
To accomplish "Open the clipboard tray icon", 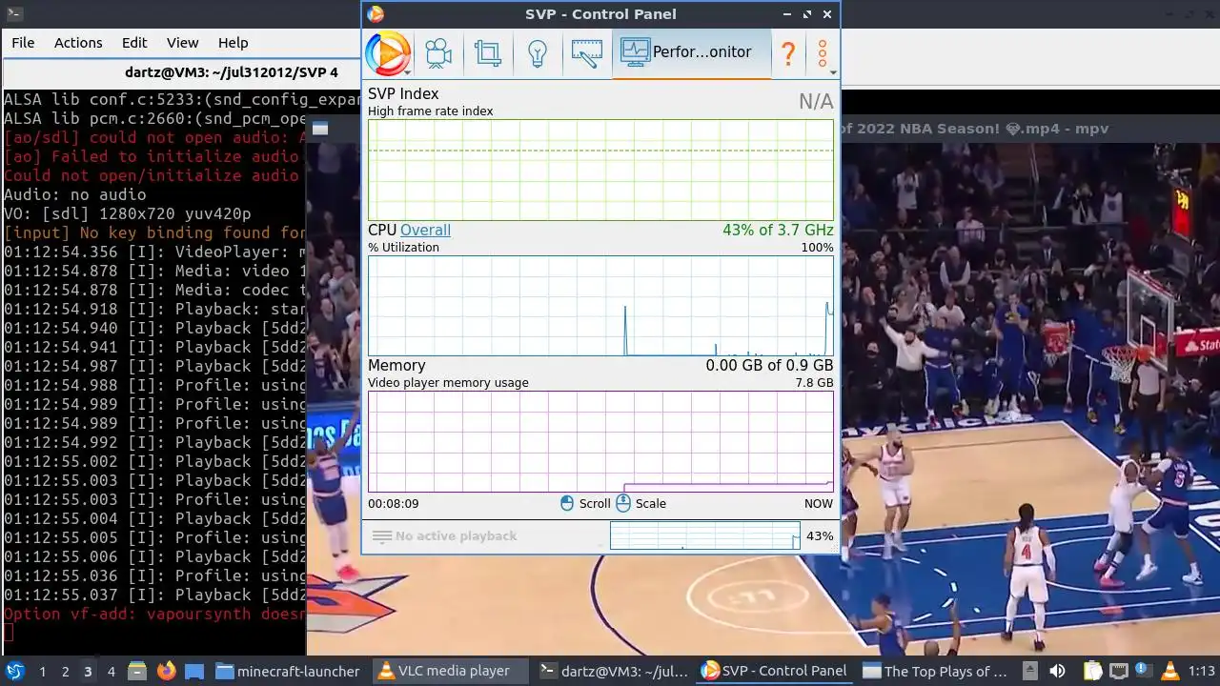I will click(x=1092, y=671).
